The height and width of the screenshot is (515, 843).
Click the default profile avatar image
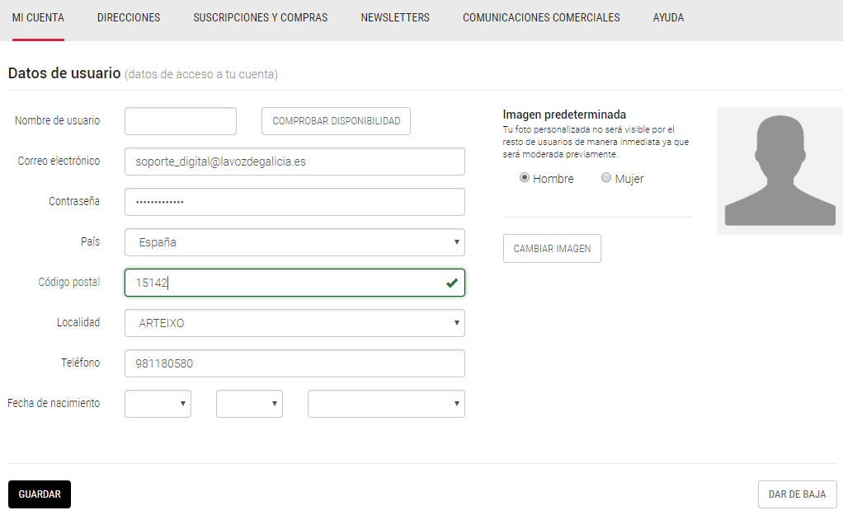click(x=779, y=171)
